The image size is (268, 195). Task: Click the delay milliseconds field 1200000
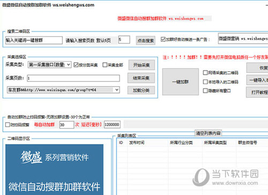(112, 124)
